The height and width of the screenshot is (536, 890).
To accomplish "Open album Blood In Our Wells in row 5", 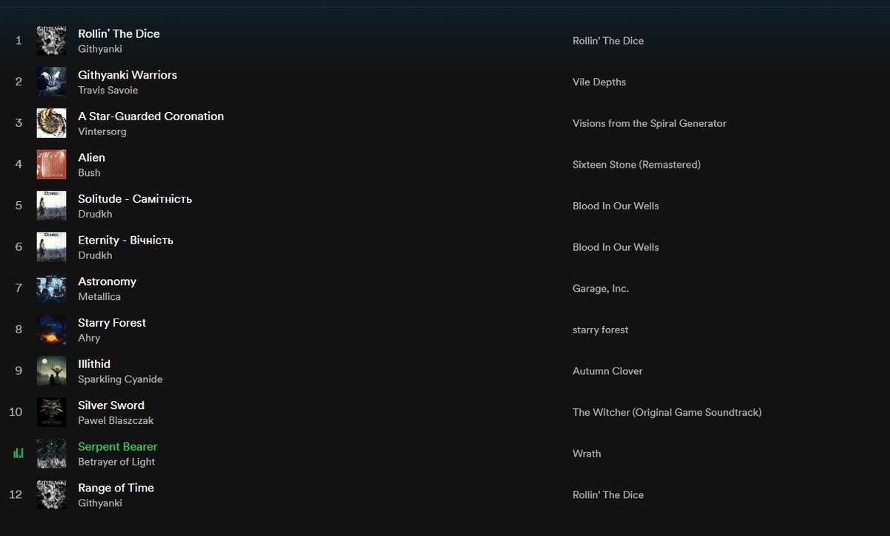I will point(616,206).
